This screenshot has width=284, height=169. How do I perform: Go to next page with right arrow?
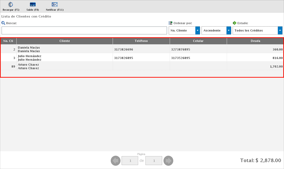pos(168,161)
